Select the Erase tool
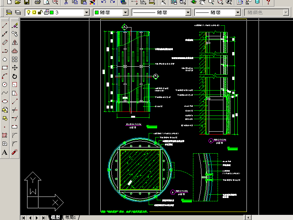The height and width of the screenshot is (220, 293). 15,26
